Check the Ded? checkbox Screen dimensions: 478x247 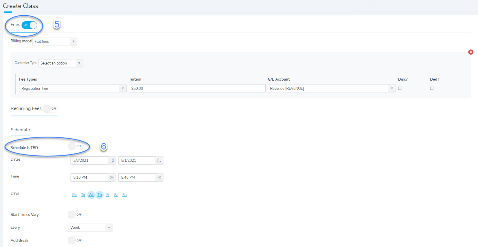pos(431,88)
